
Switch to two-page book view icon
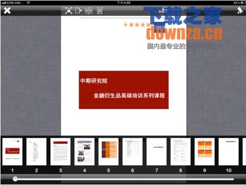(89, 11)
